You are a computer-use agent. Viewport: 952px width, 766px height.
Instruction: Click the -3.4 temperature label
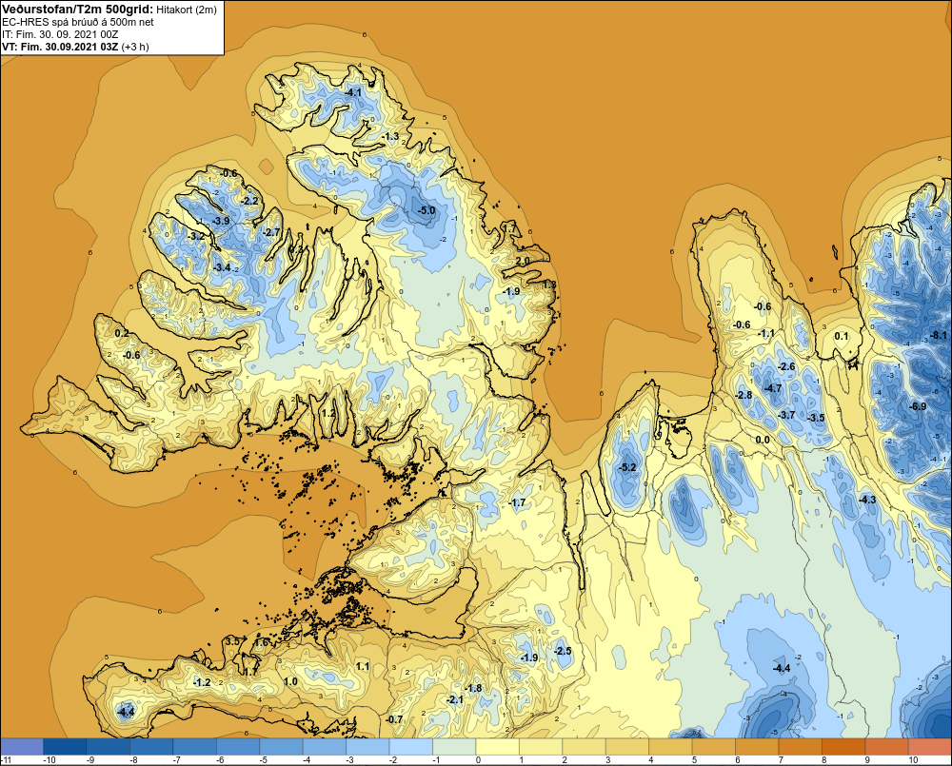point(222,267)
